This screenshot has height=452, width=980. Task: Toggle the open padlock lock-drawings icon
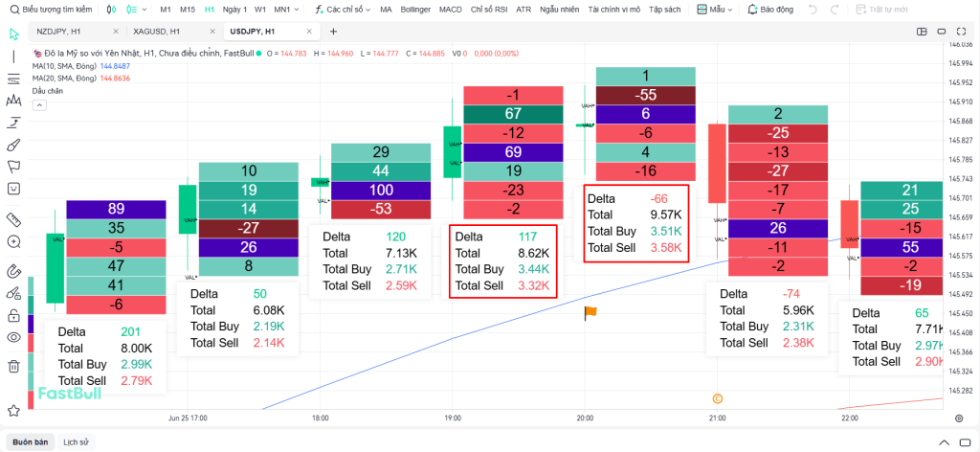(x=13, y=315)
